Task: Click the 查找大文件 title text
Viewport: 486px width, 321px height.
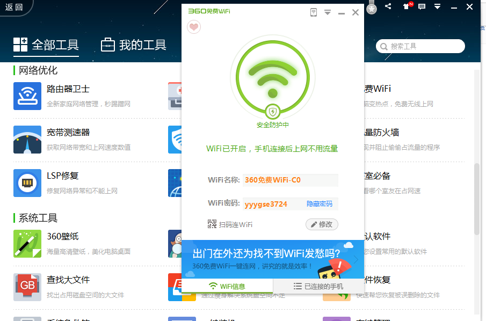Action: click(x=68, y=280)
